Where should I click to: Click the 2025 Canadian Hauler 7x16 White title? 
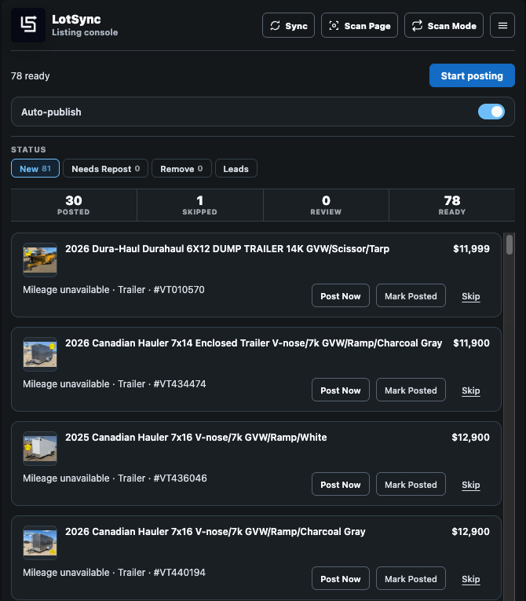[x=196, y=438]
